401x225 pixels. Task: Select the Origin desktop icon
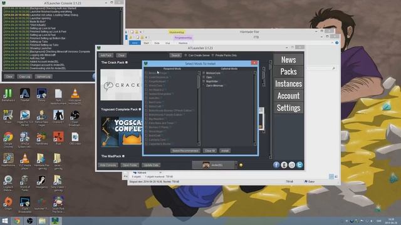[8, 203]
